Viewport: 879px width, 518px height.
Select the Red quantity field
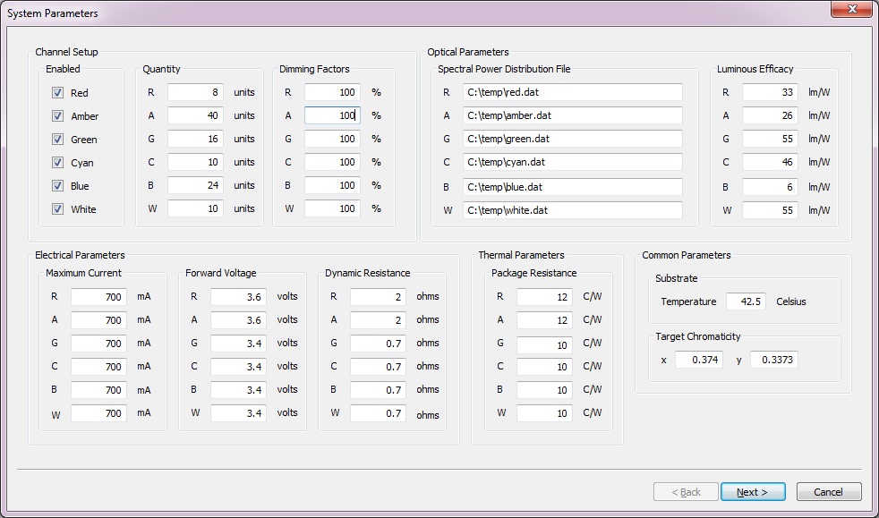tap(195, 92)
